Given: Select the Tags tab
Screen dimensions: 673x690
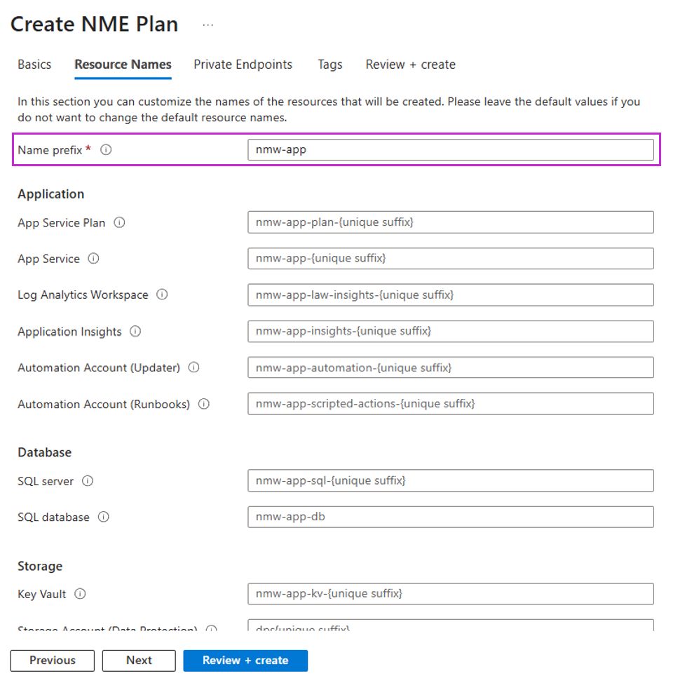Looking at the screenshot, I should (x=329, y=65).
